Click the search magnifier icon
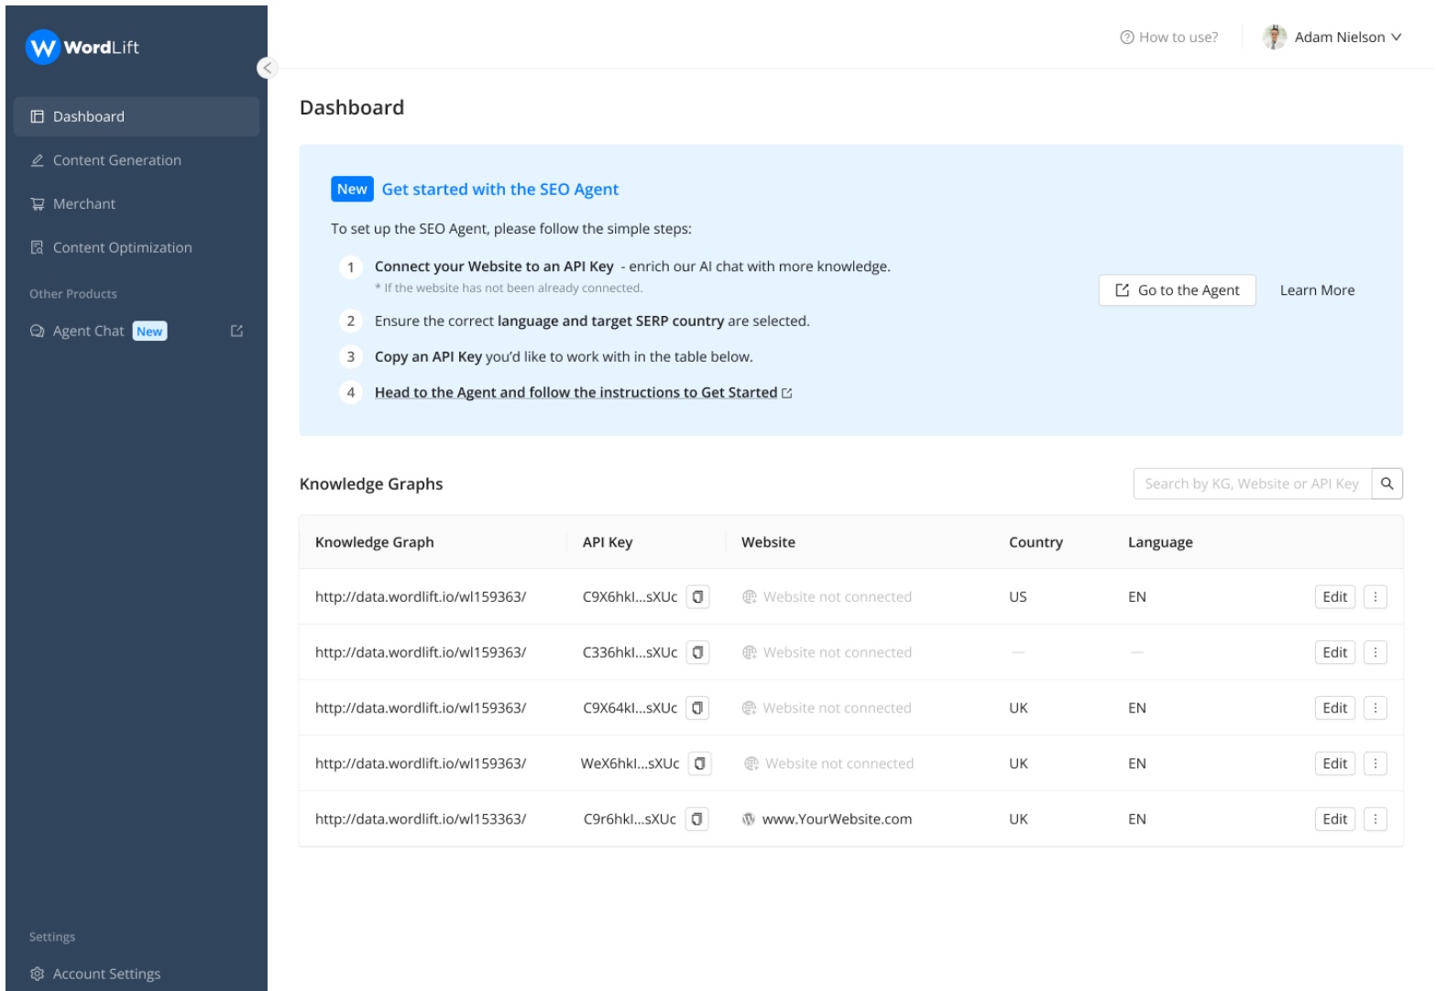Viewport: 1436px width, 991px height. click(1387, 484)
